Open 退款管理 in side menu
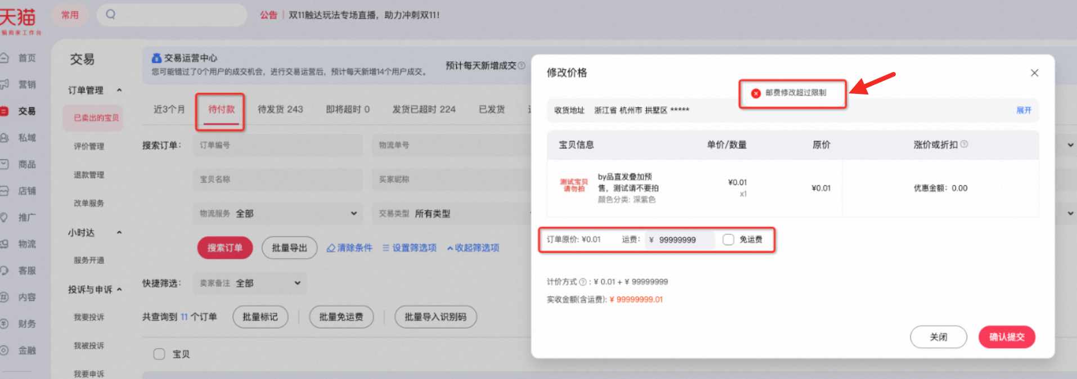Screen dimensions: 1077x379 click(89, 175)
